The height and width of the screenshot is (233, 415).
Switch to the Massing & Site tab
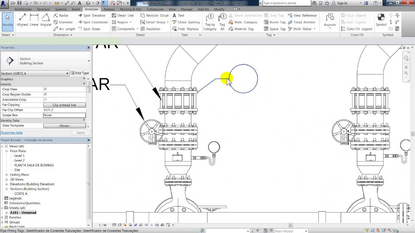click(x=131, y=9)
